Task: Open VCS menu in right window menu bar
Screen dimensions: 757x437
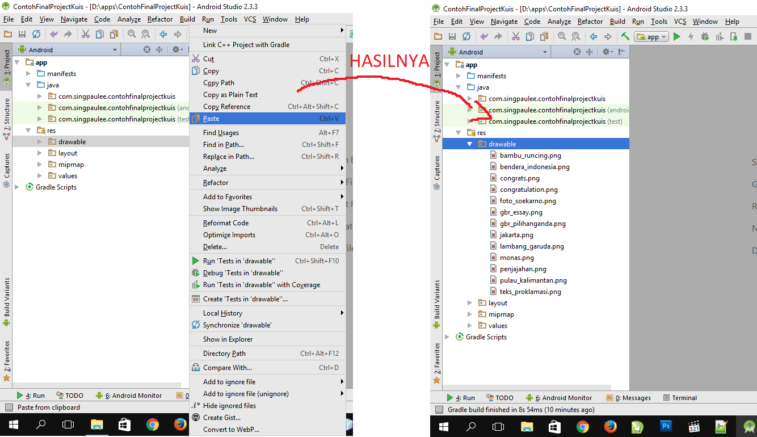Action: (680, 22)
